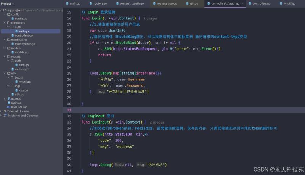Open the routers\...\auth.go editor tab

(x=130, y=3)
